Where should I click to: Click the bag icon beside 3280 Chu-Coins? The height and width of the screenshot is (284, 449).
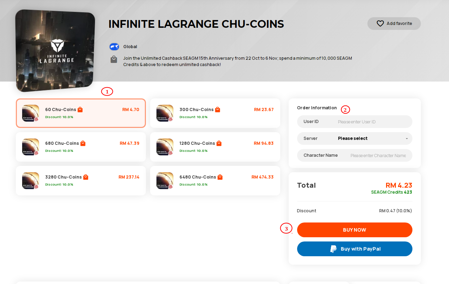86,177
